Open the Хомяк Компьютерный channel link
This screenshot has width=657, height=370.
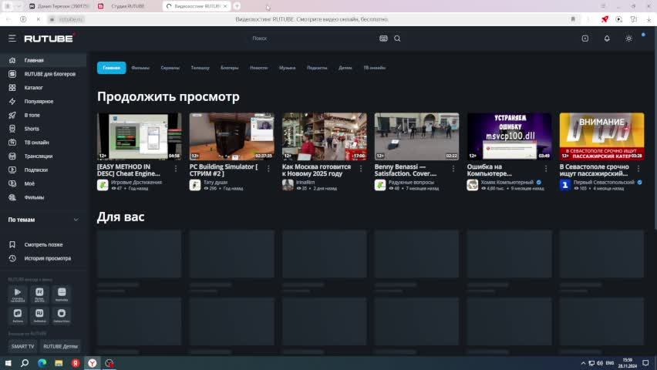[507, 182]
